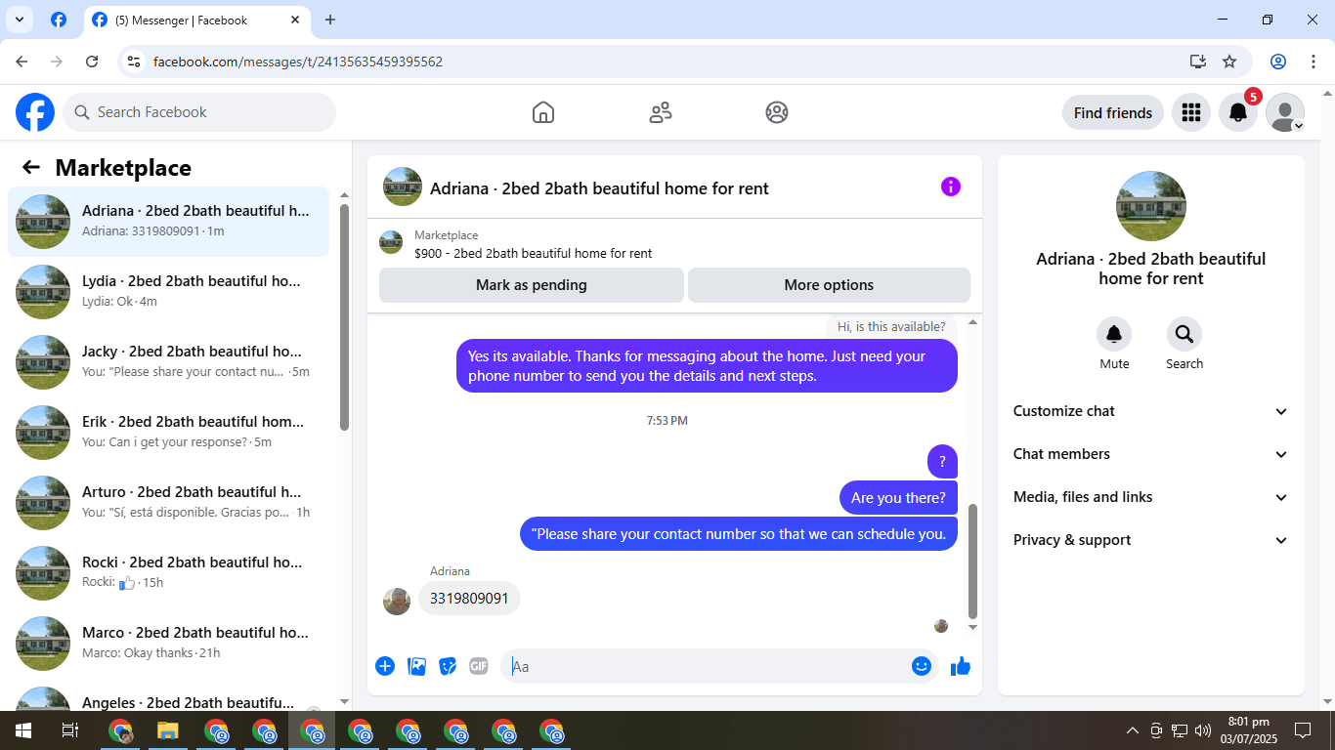Open Lydia conversation in list
1335x750 pixels.
pyautogui.click(x=169, y=292)
